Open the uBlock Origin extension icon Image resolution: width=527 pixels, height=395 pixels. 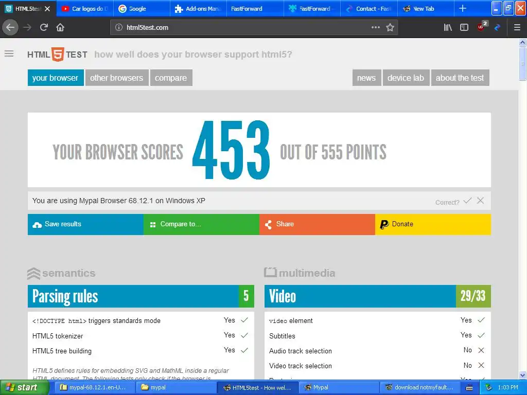point(482,27)
